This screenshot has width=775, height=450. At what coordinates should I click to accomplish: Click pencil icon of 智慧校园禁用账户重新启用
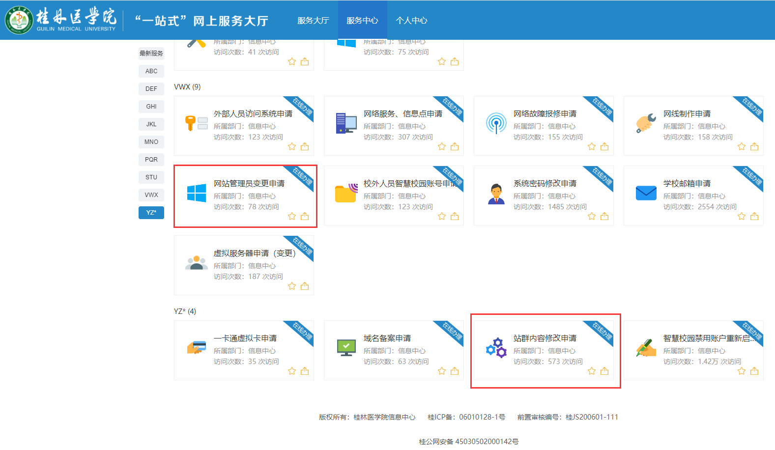pos(646,347)
